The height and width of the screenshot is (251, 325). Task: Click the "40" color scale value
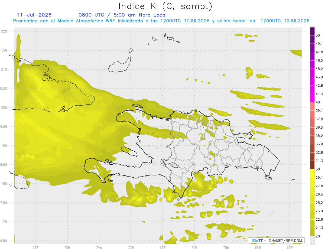click(x=318, y=102)
